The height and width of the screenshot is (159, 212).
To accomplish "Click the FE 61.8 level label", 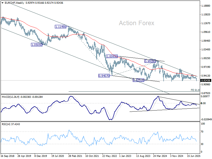I will coord(195,90).
